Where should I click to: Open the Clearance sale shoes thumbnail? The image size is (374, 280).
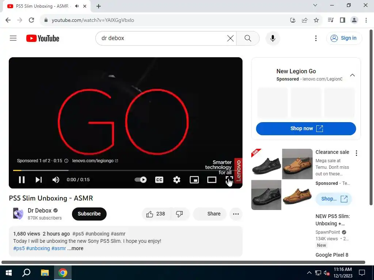pos(282,179)
